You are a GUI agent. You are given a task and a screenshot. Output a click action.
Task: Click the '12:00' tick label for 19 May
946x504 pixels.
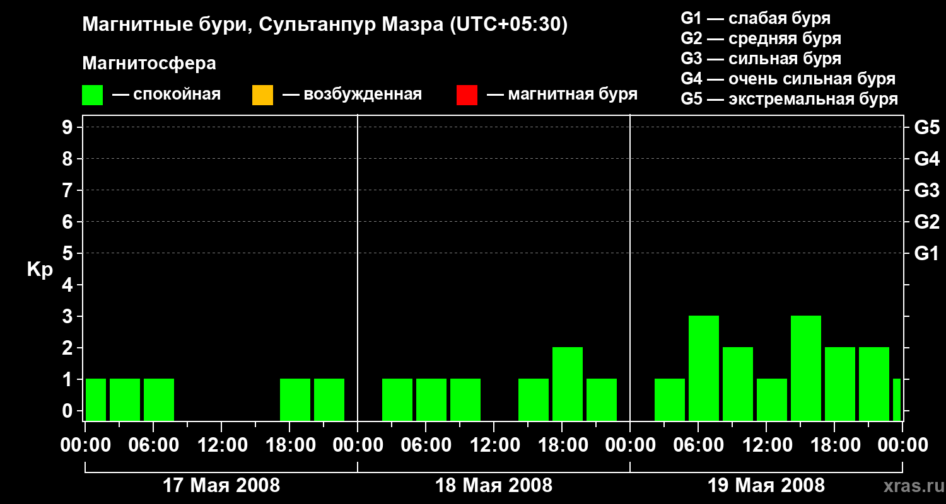(766, 445)
